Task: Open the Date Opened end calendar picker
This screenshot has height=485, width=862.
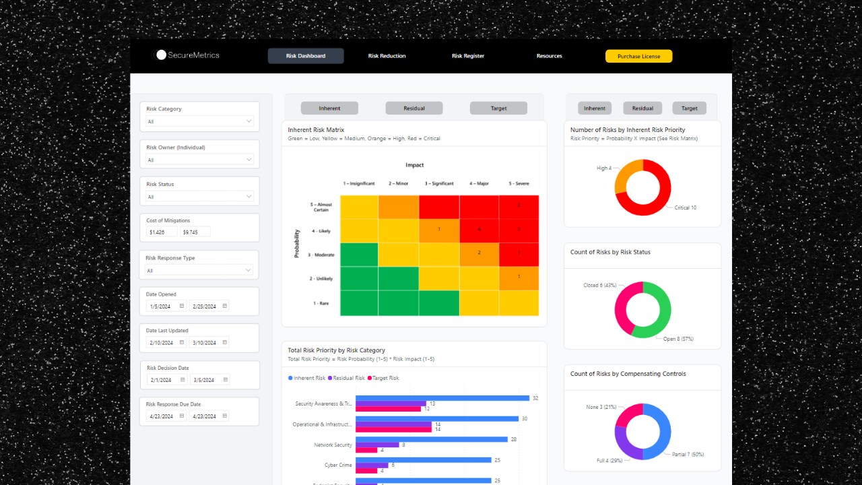Action: pyautogui.click(x=224, y=306)
